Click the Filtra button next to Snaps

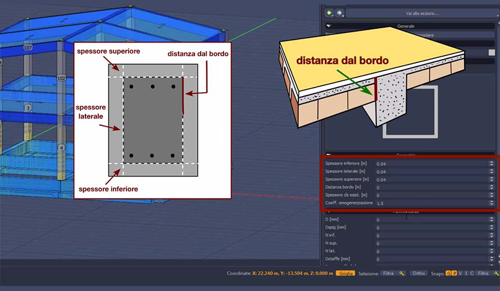[483, 273]
